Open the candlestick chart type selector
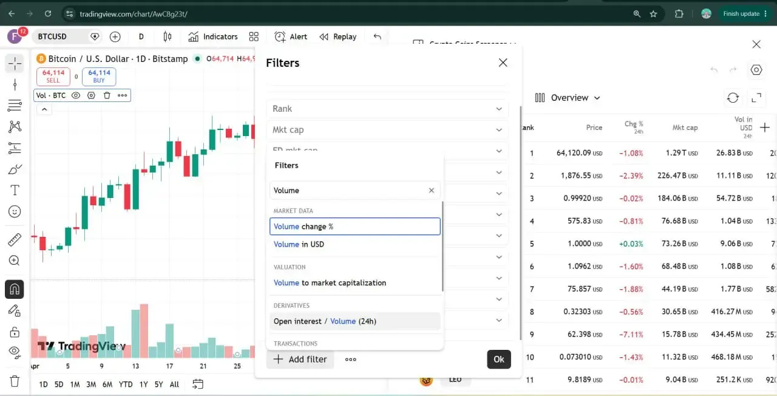 (168, 36)
